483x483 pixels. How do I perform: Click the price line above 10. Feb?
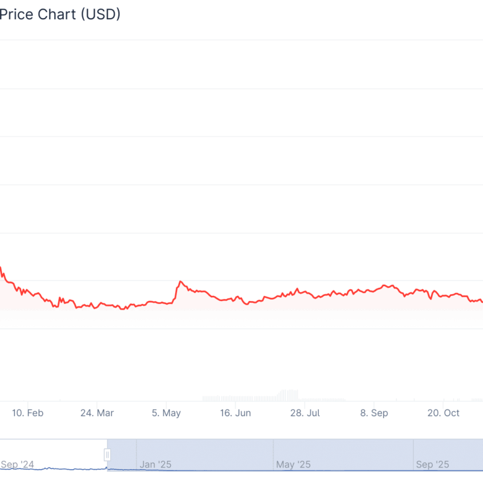(28, 291)
